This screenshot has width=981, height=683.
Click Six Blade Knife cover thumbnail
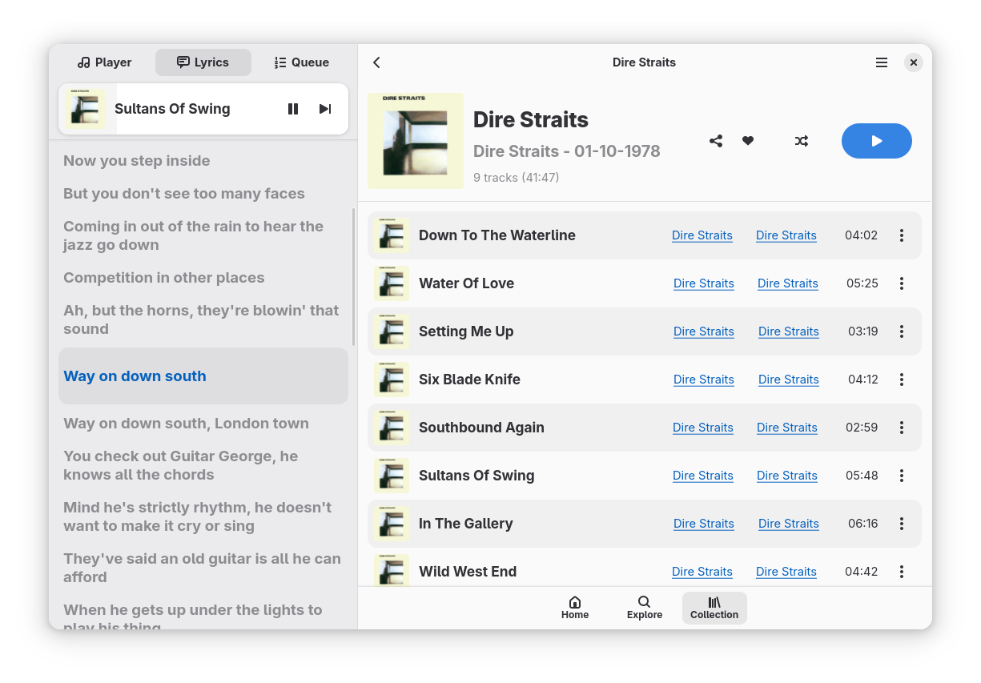392,380
